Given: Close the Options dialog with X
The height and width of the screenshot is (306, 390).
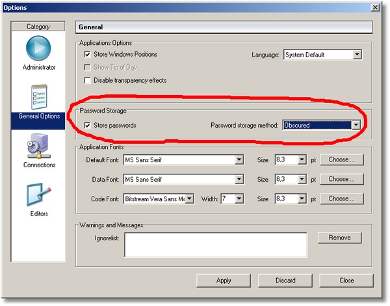Looking at the screenshot, I should click(x=375, y=7).
